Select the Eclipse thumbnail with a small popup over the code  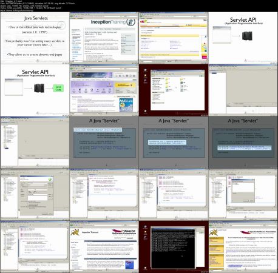[x=243, y=194]
